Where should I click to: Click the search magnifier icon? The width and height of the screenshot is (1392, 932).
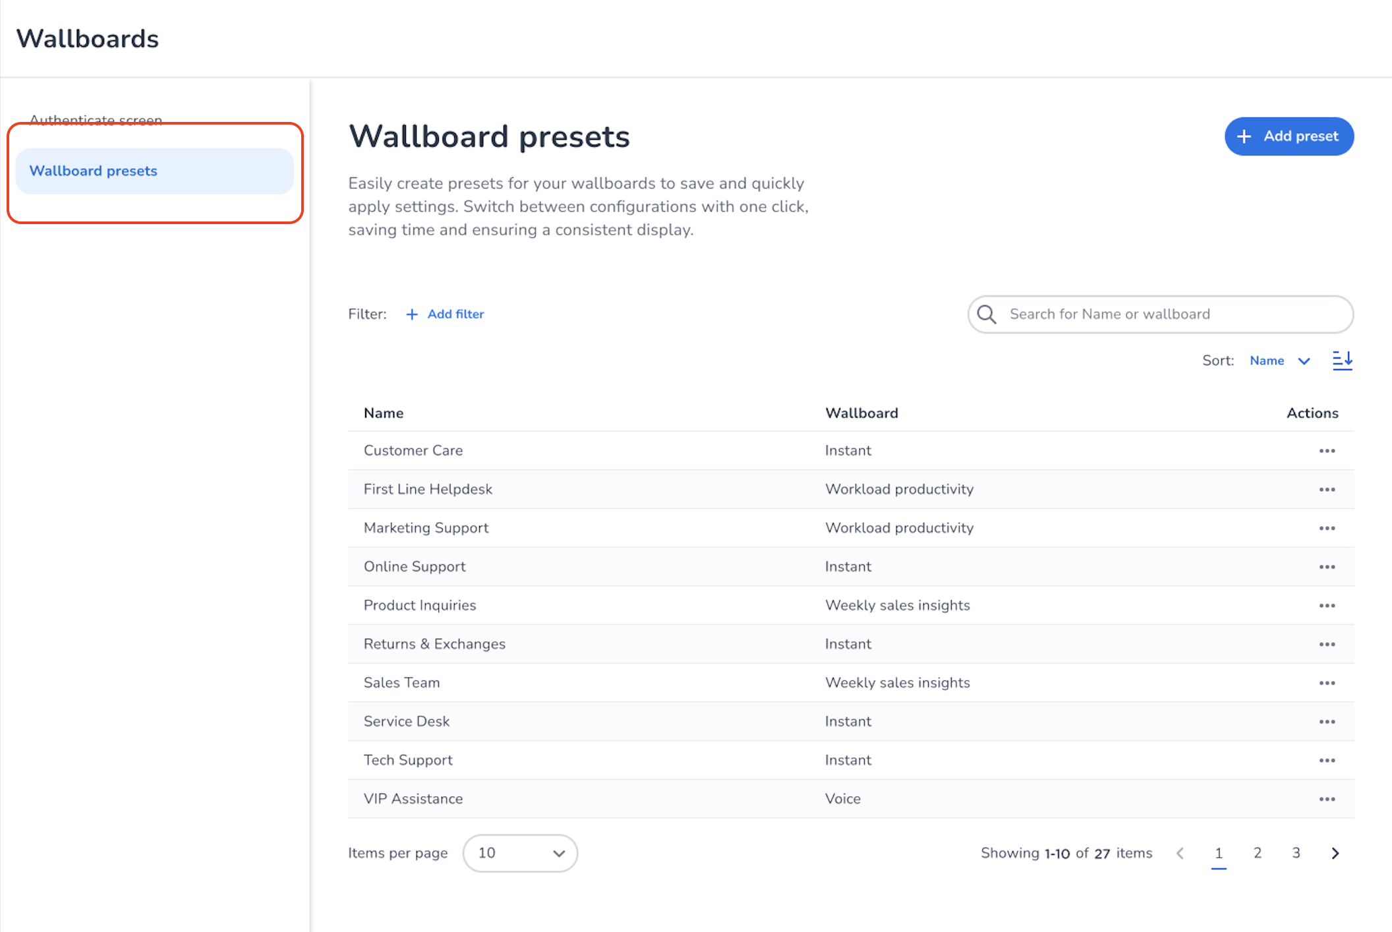coord(987,314)
